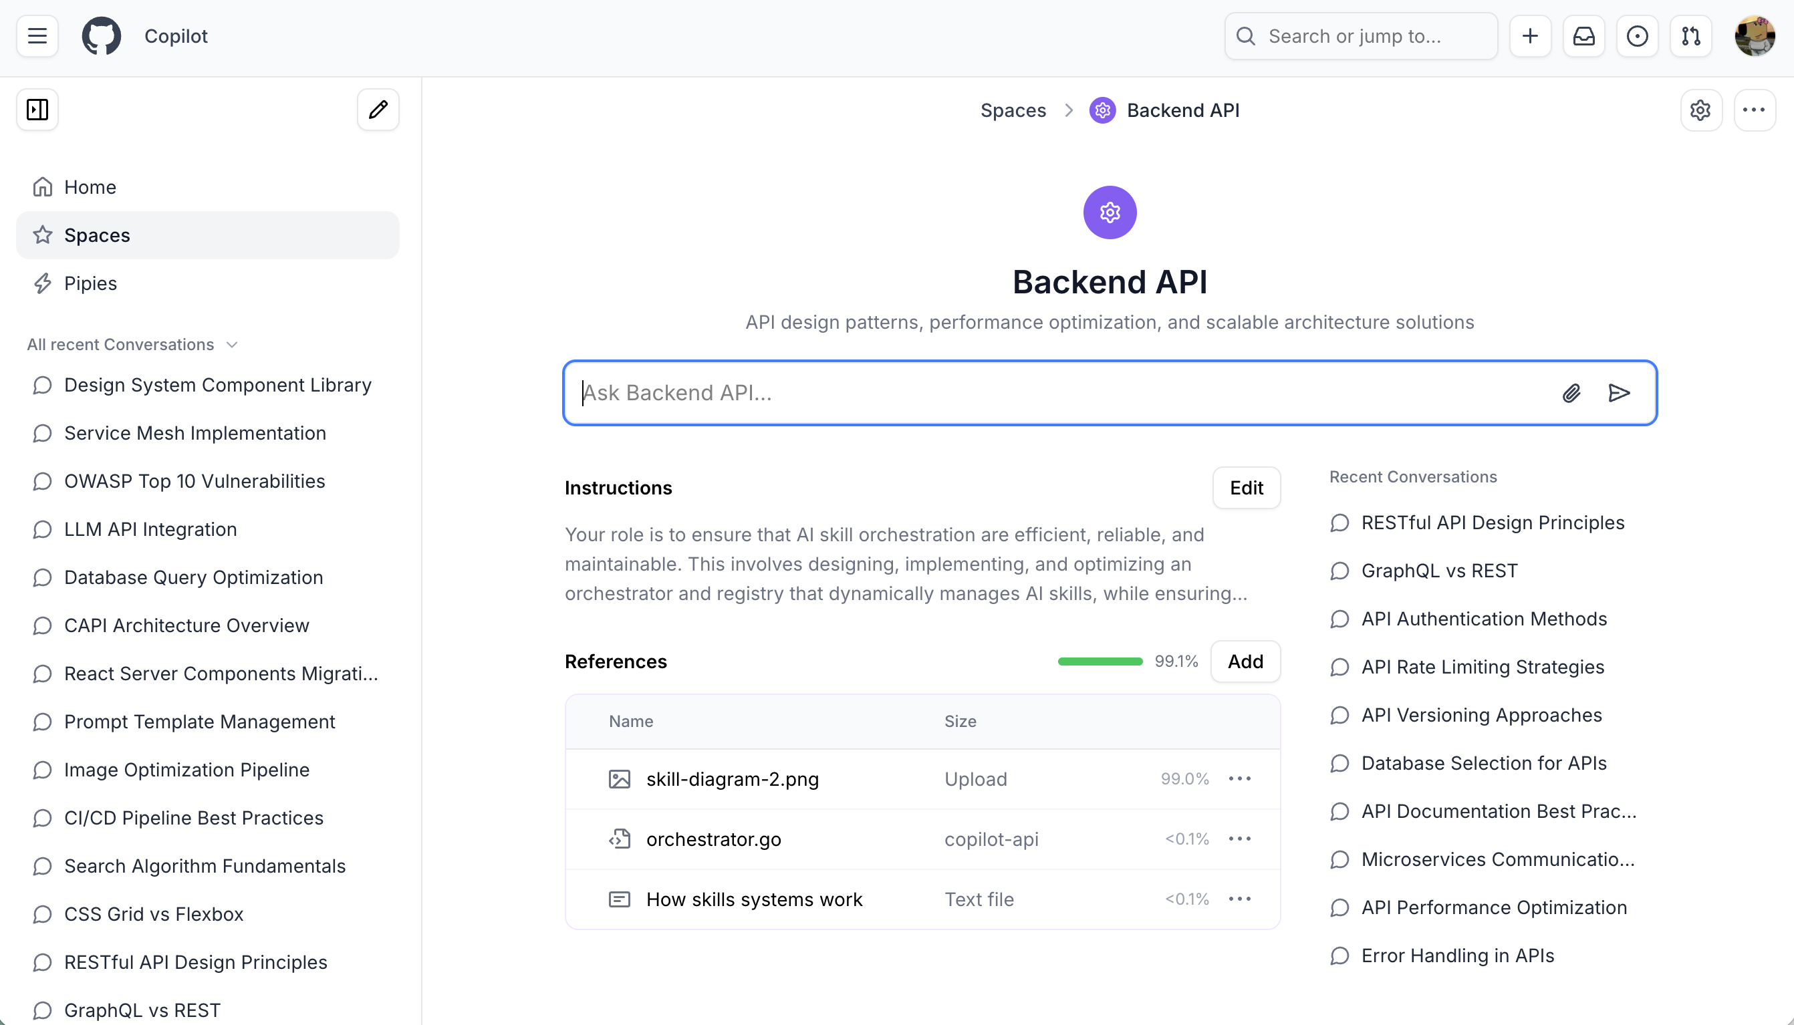Image resolution: width=1794 pixels, height=1025 pixels.
Task: Open space settings gear icon
Action: tap(1701, 110)
